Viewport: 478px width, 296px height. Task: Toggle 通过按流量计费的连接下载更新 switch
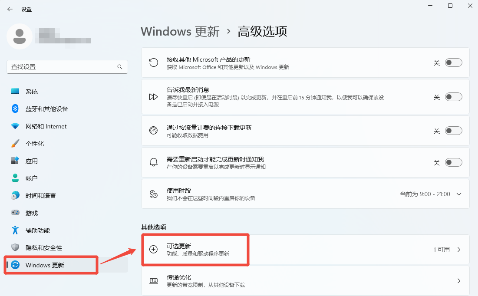pyautogui.click(x=453, y=131)
